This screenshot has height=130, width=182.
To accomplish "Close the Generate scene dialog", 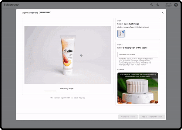I will coord(163,13).
